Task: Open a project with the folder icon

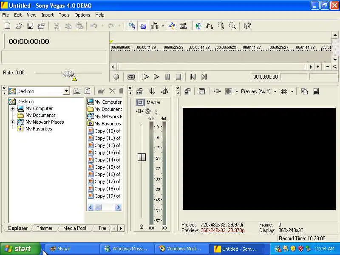Action: coord(19,26)
